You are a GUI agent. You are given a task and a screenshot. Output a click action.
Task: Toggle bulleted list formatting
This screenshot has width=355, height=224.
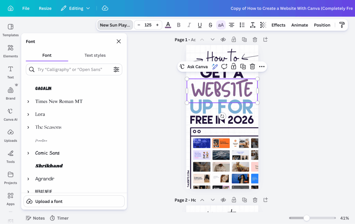tap(242, 25)
